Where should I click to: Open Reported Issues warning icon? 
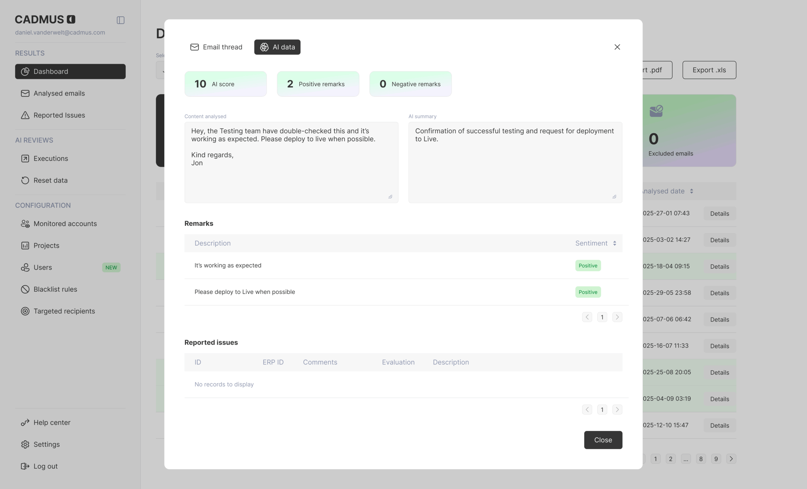click(25, 115)
